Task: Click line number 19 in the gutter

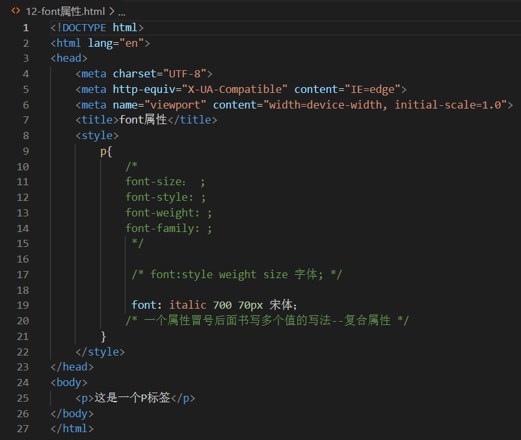Action: (23, 305)
